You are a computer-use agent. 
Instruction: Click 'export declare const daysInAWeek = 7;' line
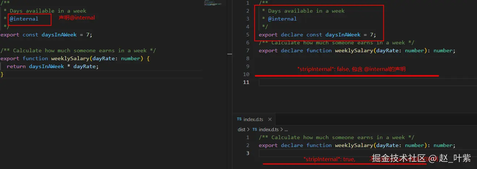(x=317, y=35)
